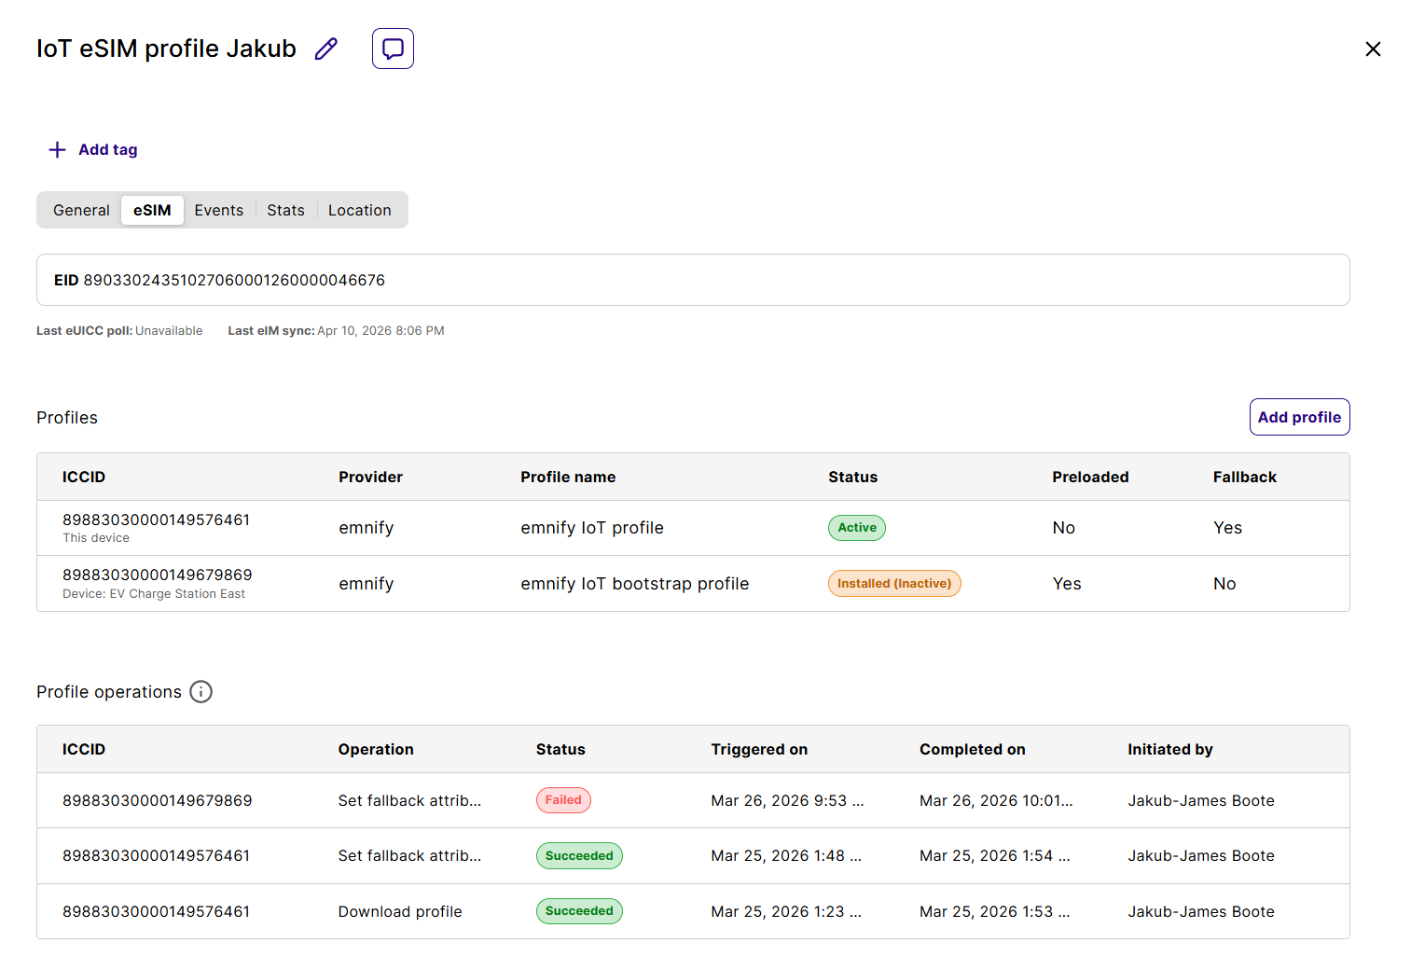Image resolution: width=1411 pixels, height=970 pixels.
Task: Click the Triggered on column header
Action: [758, 749]
